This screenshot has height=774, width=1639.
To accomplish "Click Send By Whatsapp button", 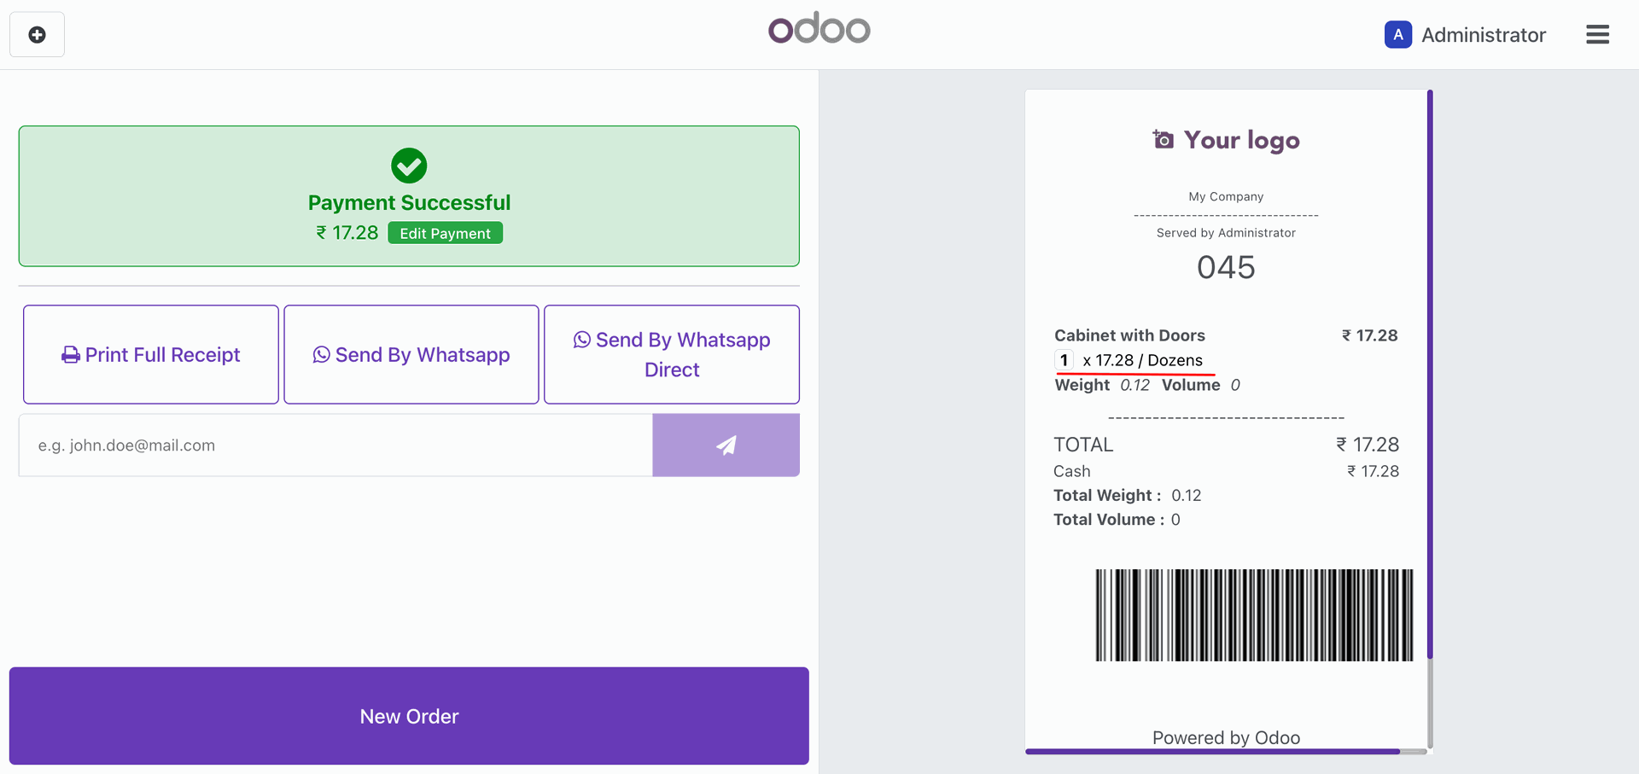I will [411, 355].
